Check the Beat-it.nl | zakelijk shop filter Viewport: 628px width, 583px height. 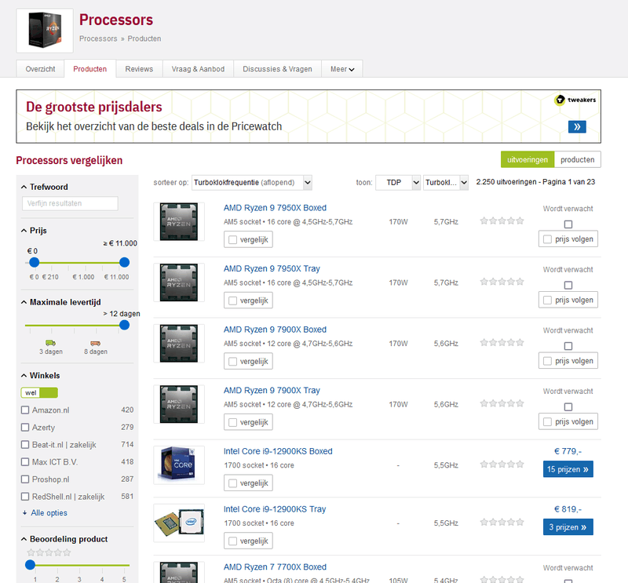pyautogui.click(x=25, y=445)
